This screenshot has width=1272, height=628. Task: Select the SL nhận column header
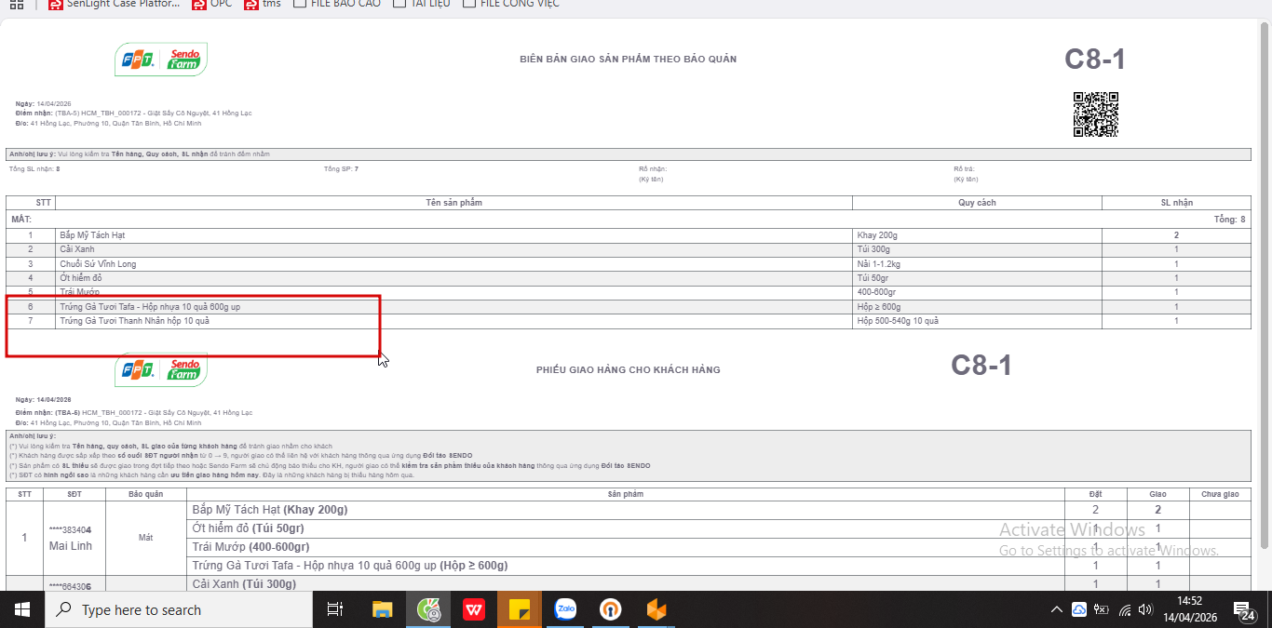(x=1176, y=202)
